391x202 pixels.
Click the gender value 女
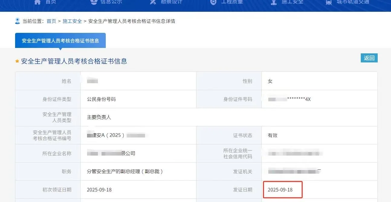coord(270,81)
